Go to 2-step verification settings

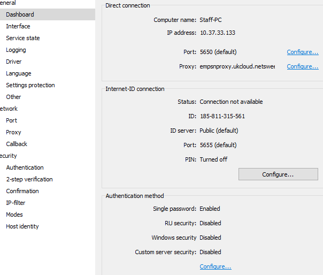coord(29,179)
